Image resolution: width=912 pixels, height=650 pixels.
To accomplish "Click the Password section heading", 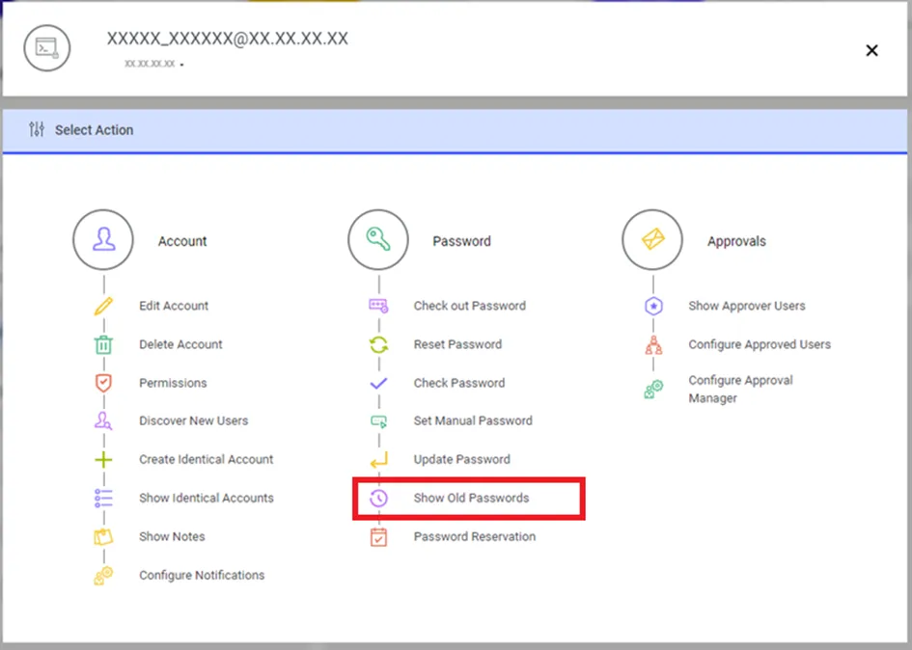I will coord(461,241).
